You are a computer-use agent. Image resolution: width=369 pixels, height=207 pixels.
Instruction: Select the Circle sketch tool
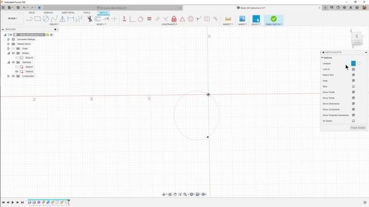click(46, 19)
